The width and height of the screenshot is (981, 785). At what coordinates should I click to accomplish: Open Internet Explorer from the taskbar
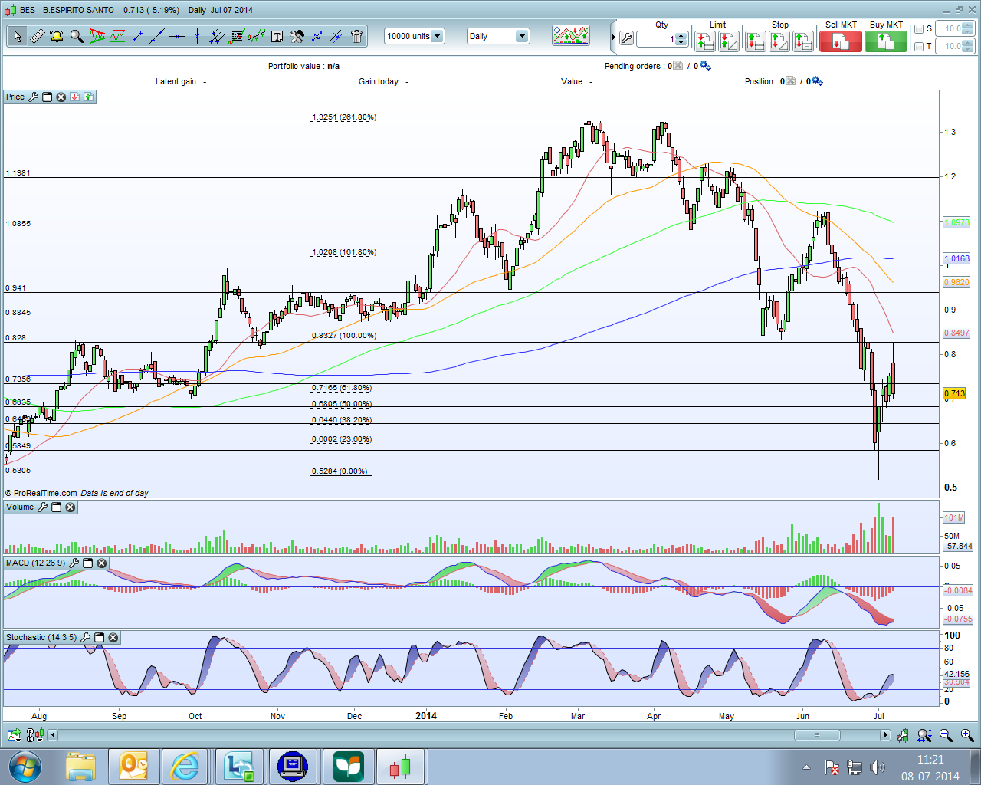pyautogui.click(x=185, y=767)
